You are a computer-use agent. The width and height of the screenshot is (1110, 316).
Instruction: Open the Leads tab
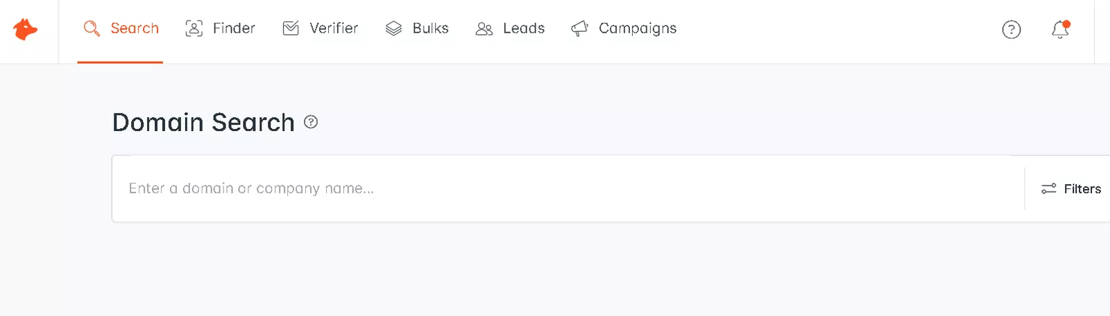(510, 28)
